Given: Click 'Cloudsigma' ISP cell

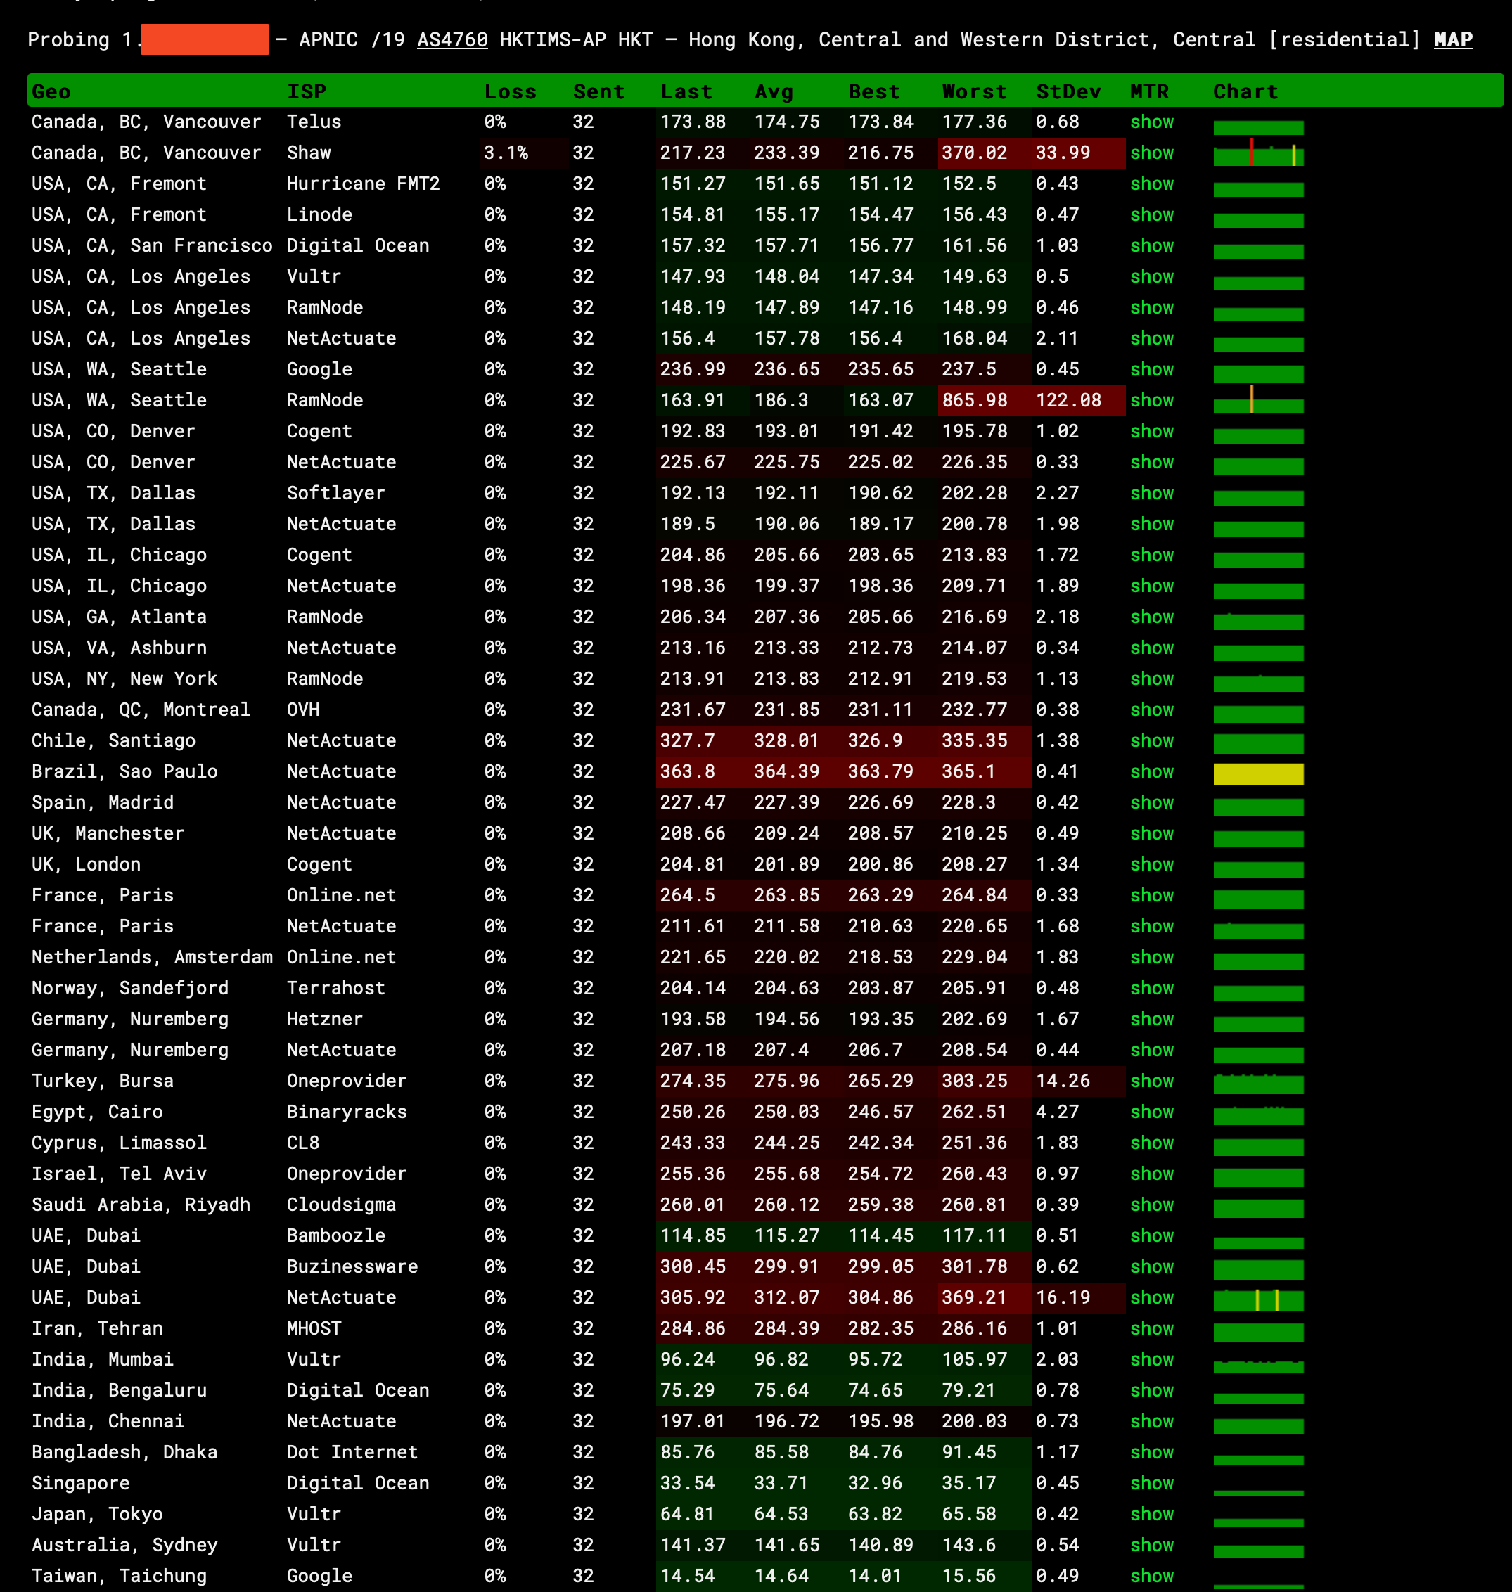Looking at the screenshot, I should click(341, 1205).
